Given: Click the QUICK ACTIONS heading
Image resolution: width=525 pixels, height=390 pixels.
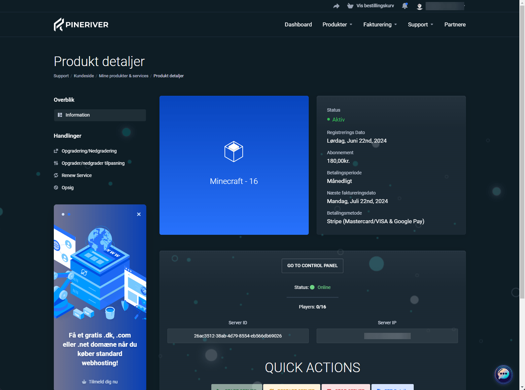Looking at the screenshot, I should click(312, 368).
